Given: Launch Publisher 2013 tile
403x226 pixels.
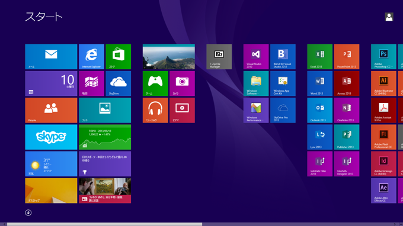Looking at the screenshot, I should 347,137.
